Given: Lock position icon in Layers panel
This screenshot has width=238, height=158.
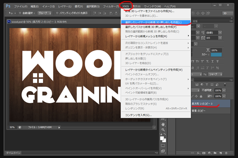Looking at the screenshot, I should (196, 96).
